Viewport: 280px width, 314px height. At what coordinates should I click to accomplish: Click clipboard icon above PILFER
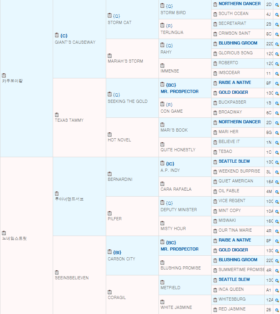pos(109,213)
